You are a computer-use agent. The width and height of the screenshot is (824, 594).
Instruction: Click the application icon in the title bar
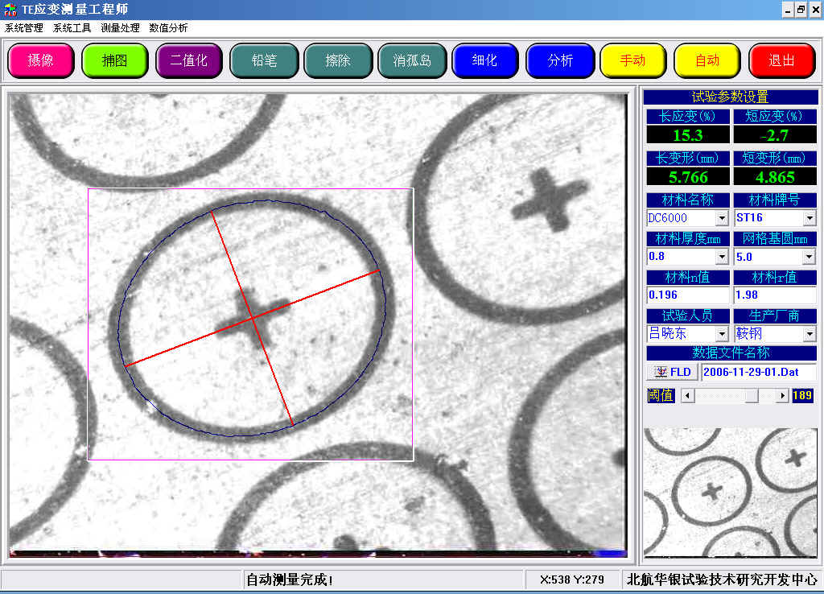(10, 10)
